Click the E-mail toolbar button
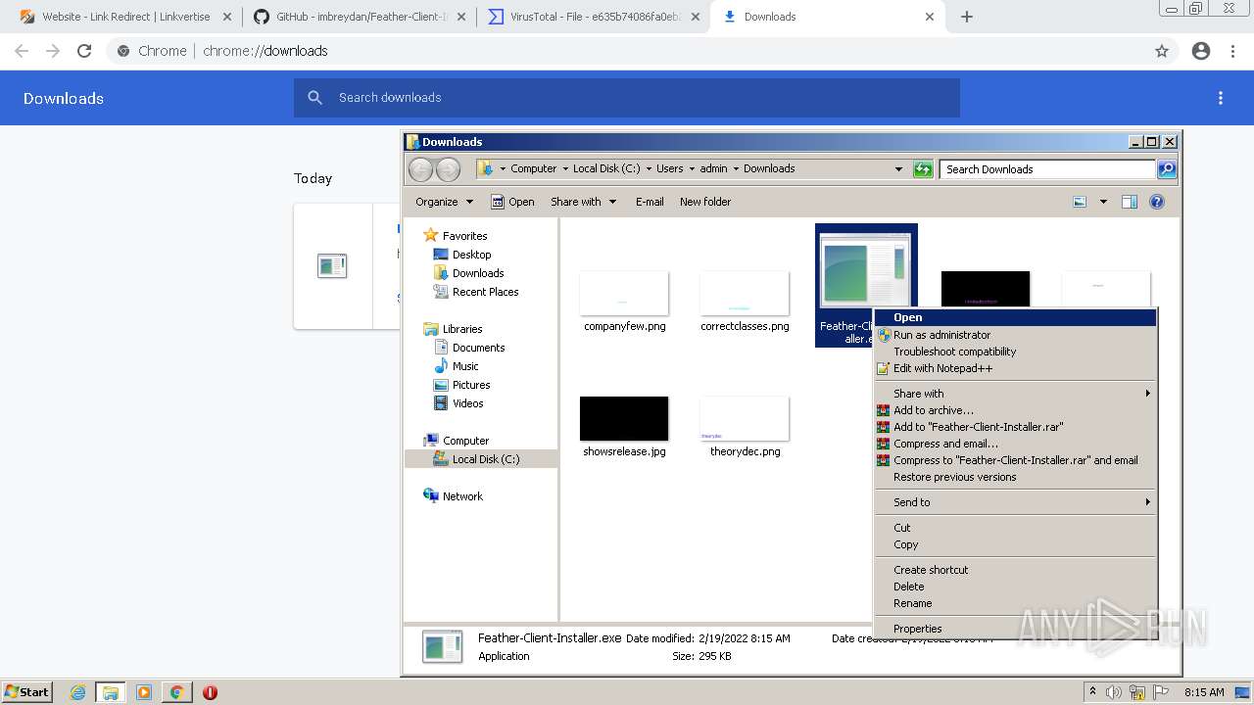Screen dimensions: 1254x705 pyautogui.click(x=650, y=202)
